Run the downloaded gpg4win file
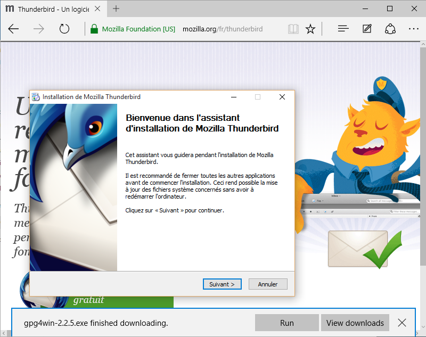This screenshot has height=337, width=426. 287,323
